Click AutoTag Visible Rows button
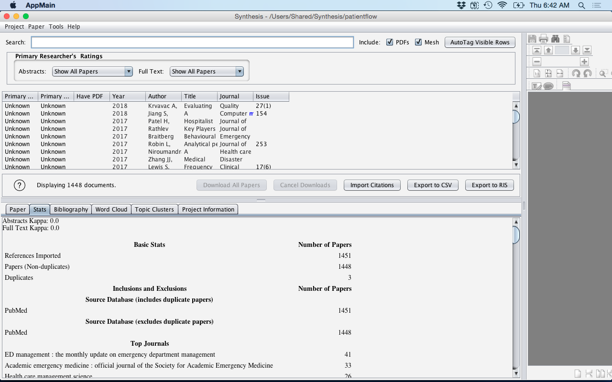Screen dimensions: 612x382 point(480,42)
